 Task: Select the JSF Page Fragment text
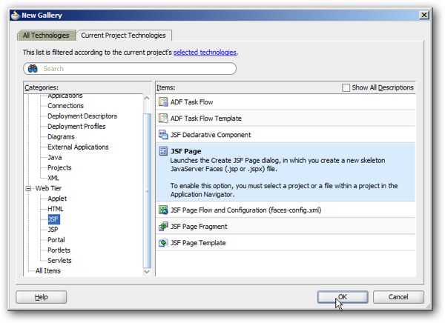(x=199, y=227)
